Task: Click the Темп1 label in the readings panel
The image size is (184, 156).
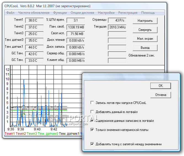Action: click(18, 20)
